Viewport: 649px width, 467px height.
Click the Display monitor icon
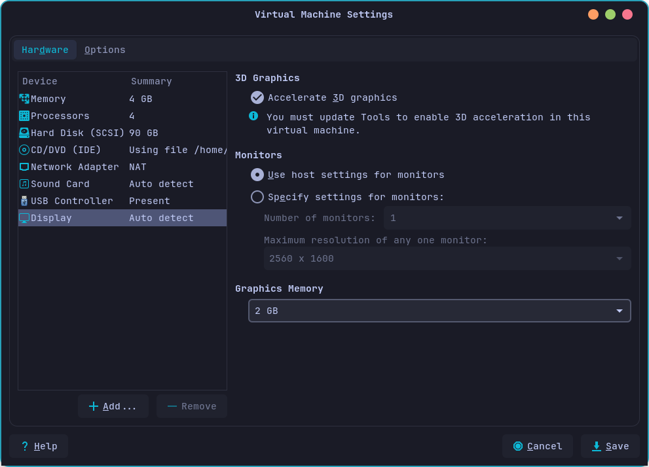click(x=24, y=218)
